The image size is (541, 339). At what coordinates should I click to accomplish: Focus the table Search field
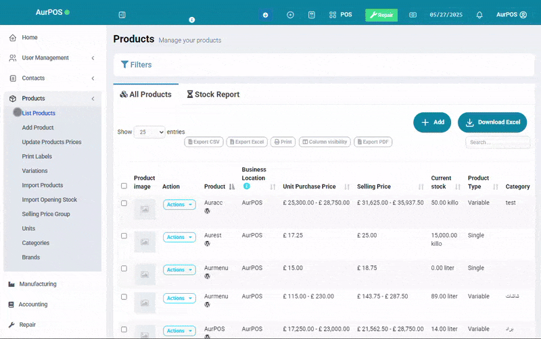point(498,142)
